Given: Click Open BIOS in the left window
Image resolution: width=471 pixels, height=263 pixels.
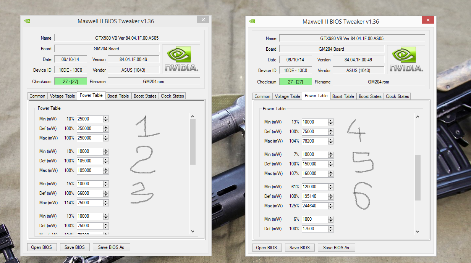Looking at the screenshot, I should click(42, 247).
